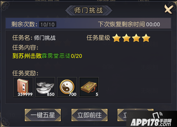Click the 立即前往 button
177x127 pixels.
click(x=89, y=115)
